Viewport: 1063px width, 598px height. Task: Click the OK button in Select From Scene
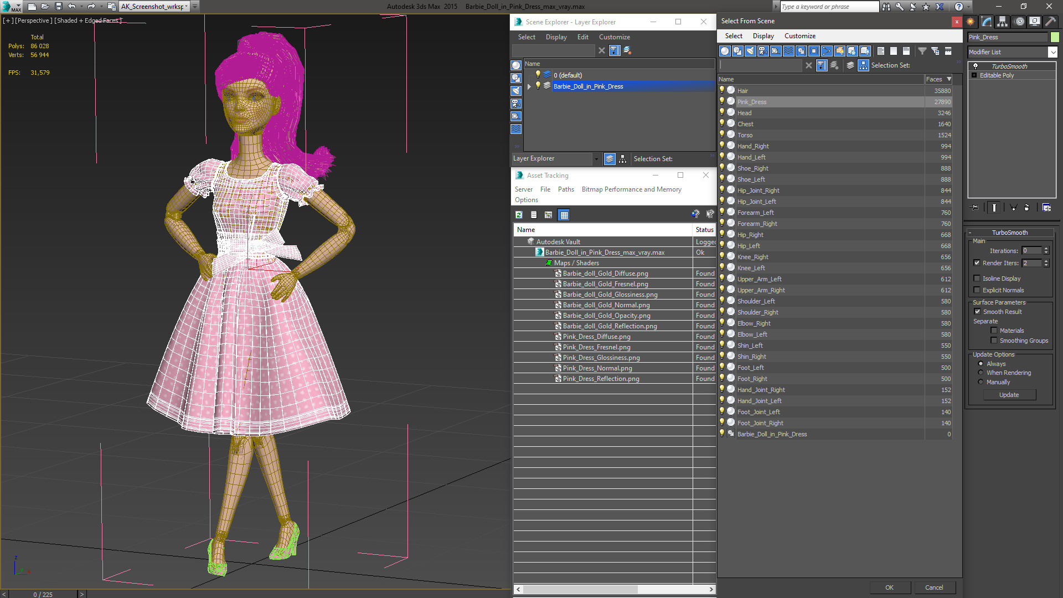click(889, 587)
